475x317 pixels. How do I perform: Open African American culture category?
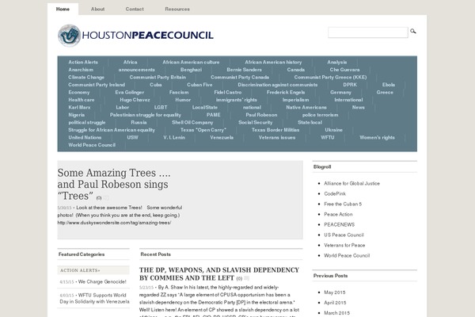191,62
